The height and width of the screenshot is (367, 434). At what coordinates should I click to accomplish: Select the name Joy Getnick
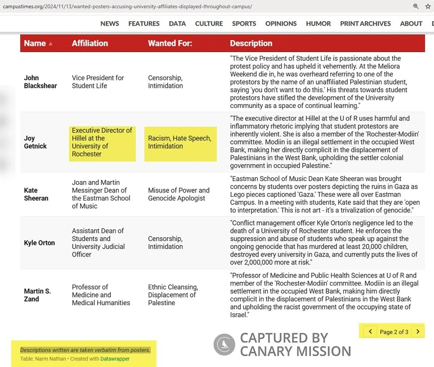[x=35, y=142]
